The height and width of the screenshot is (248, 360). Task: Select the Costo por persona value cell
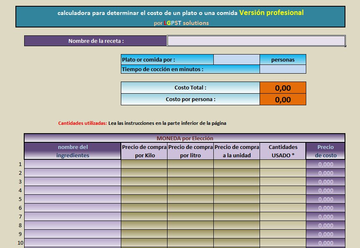(283, 99)
